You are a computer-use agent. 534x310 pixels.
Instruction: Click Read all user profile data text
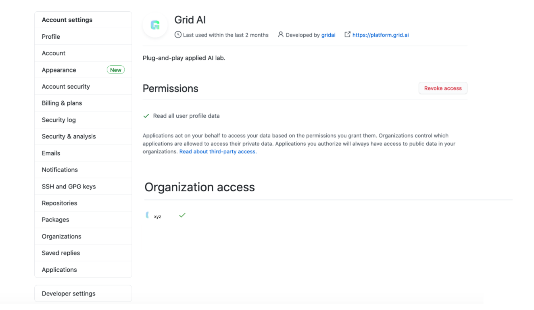tap(186, 116)
